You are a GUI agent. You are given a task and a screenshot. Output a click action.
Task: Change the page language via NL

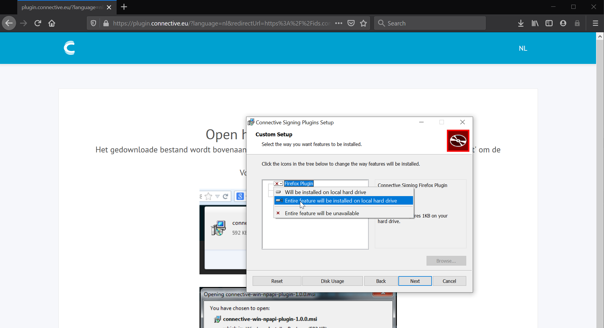point(523,48)
